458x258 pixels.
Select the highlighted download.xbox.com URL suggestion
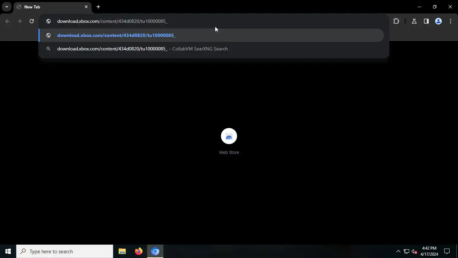(x=211, y=35)
